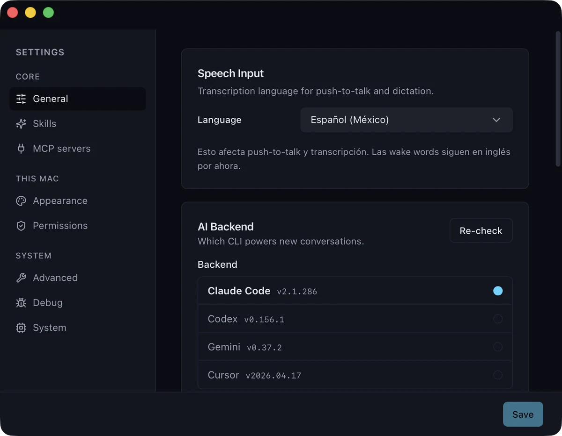Pick the Cursor backend radio button
The width and height of the screenshot is (562, 436).
coord(498,375)
